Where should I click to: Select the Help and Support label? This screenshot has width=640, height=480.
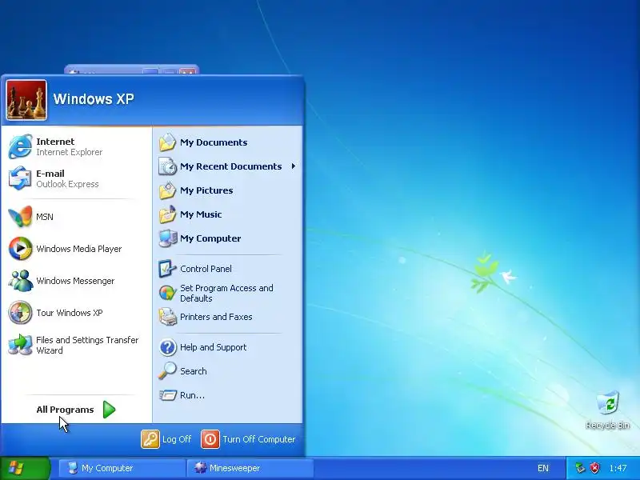click(x=213, y=347)
